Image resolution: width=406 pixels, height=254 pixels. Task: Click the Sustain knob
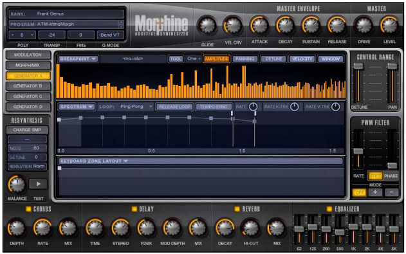pos(311,25)
